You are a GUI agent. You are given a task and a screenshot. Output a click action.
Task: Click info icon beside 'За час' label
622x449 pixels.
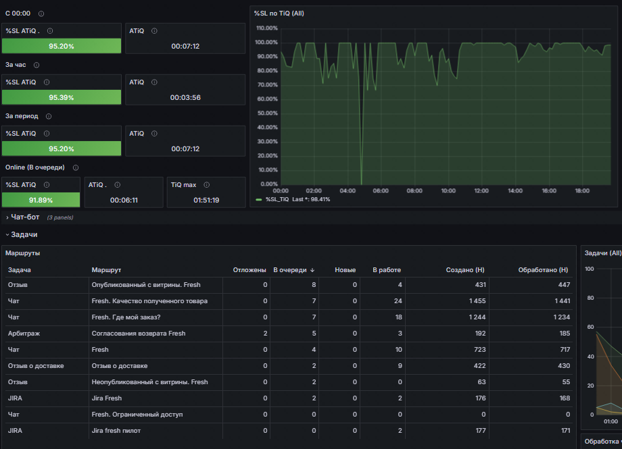[37, 65]
